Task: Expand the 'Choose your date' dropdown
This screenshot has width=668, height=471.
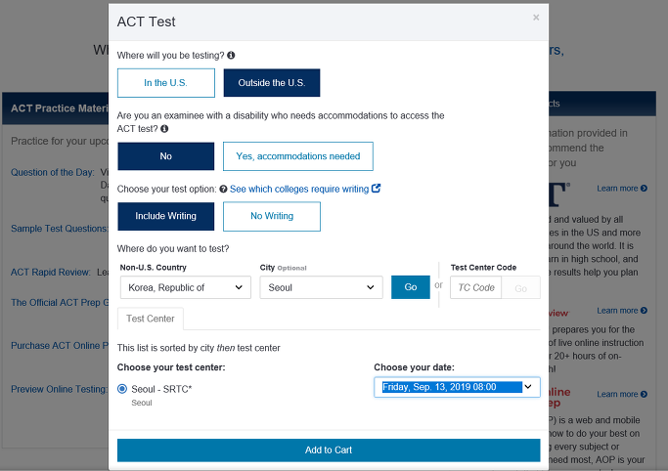Action: [x=457, y=387]
